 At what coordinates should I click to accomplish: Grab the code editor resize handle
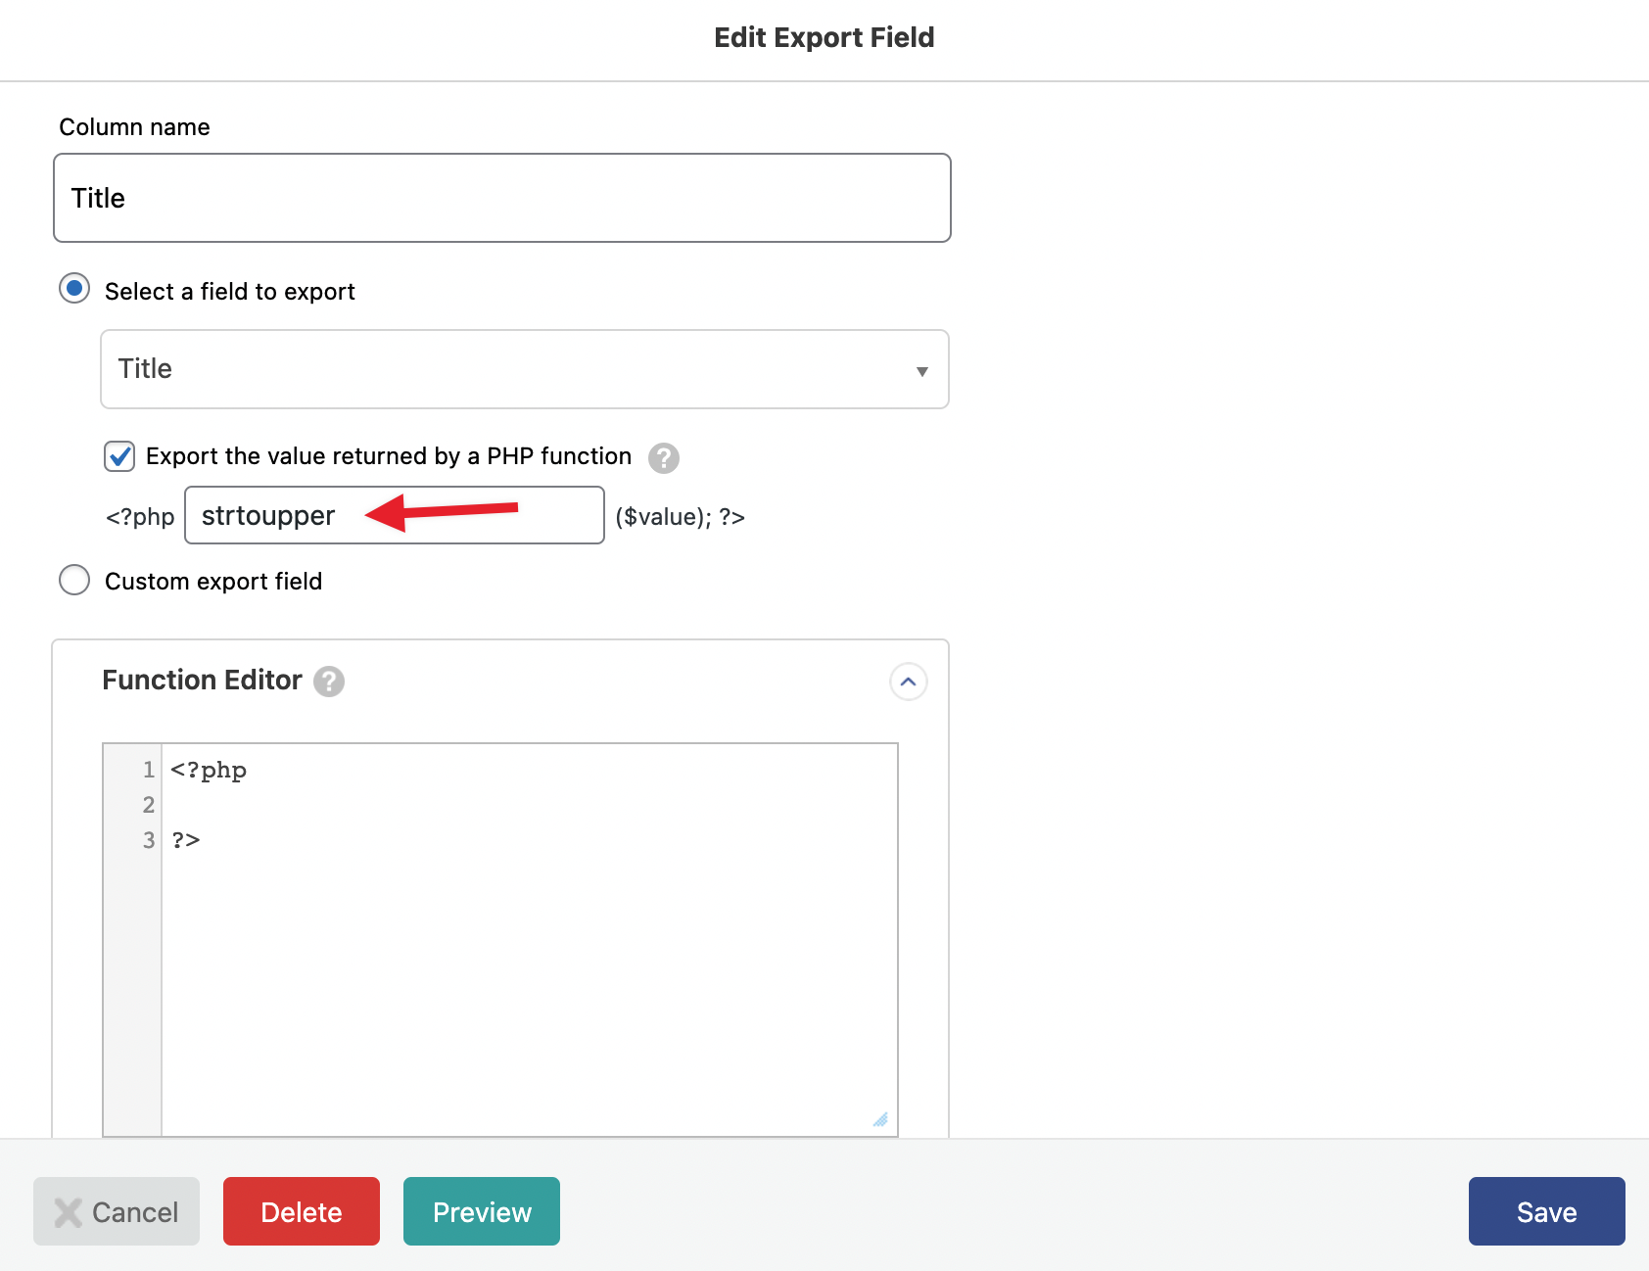tap(880, 1119)
